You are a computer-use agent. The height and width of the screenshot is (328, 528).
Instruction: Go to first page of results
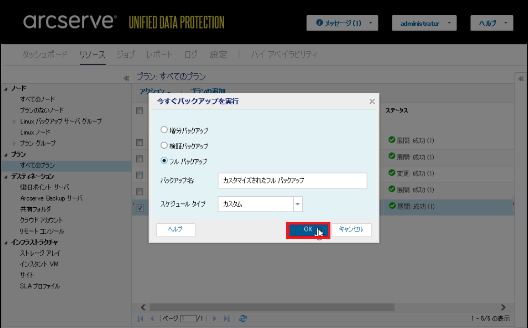[140, 318]
